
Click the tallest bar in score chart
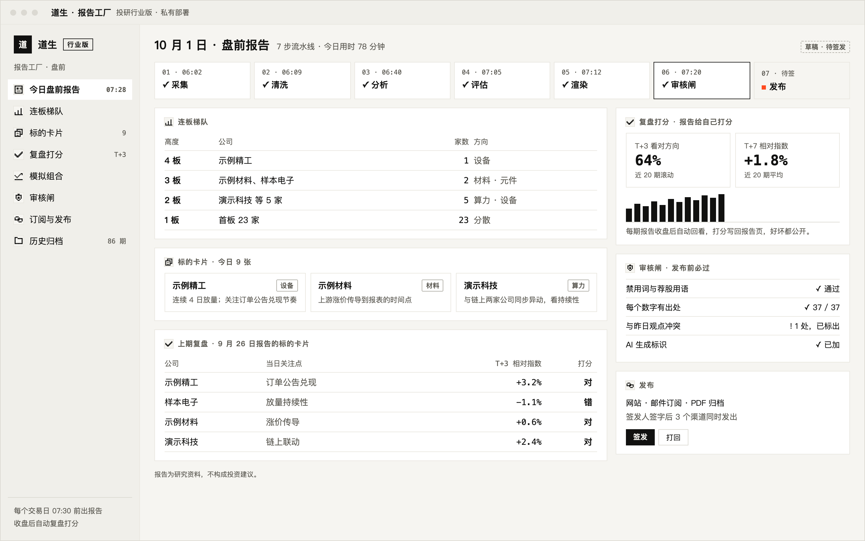[x=721, y=208]
